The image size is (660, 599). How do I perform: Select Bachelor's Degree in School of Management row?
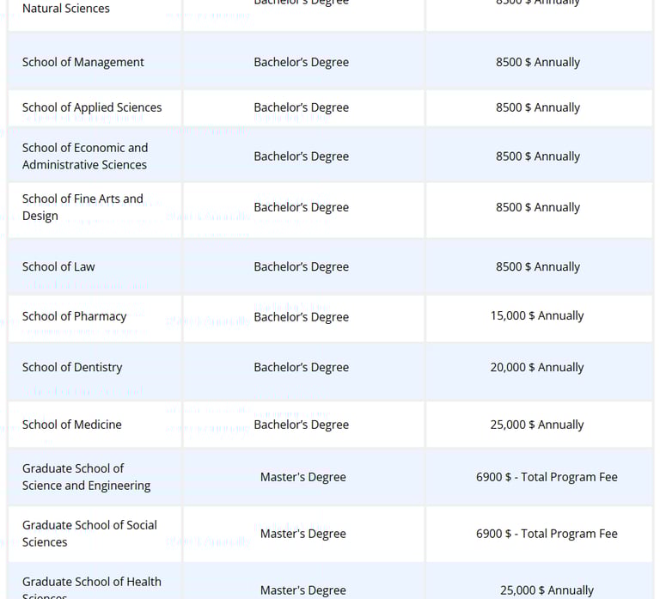pos(302,62)
